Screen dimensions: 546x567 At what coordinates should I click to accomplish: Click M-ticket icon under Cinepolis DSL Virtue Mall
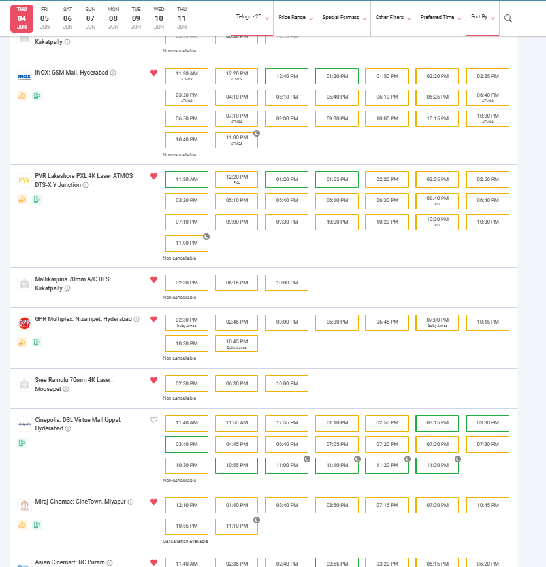22,443
